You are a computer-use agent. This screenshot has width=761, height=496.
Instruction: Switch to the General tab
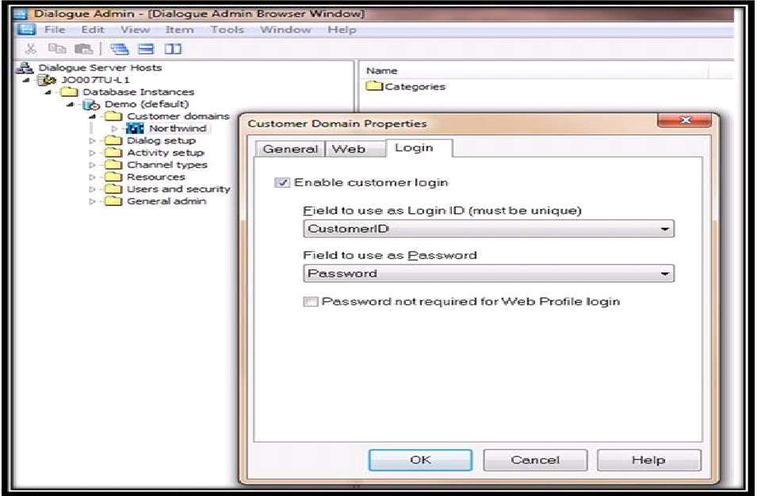click(289, 149)
